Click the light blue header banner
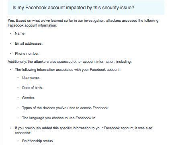 pyautogui.click(x=86, y=8)
